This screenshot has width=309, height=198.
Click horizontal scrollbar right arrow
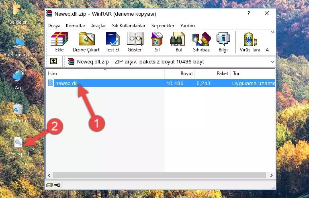[272, 175]
